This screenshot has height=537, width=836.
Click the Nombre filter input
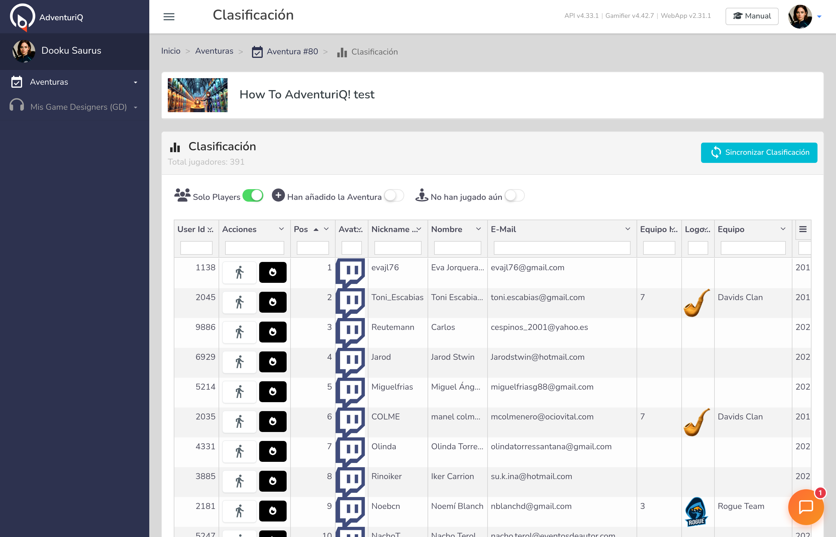[x=457, y=248]
